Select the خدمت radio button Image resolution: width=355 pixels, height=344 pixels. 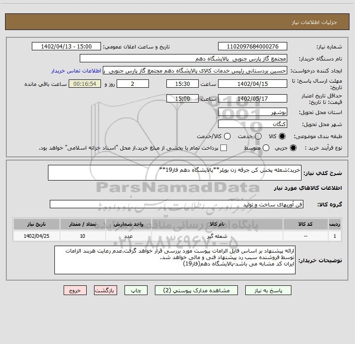pos(258,136)
